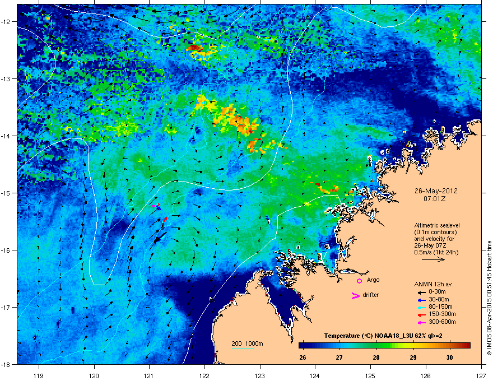This screenshot has height=381, width=493.
Task: Click the longitude axis label '124'
Action: coord(315,375)
